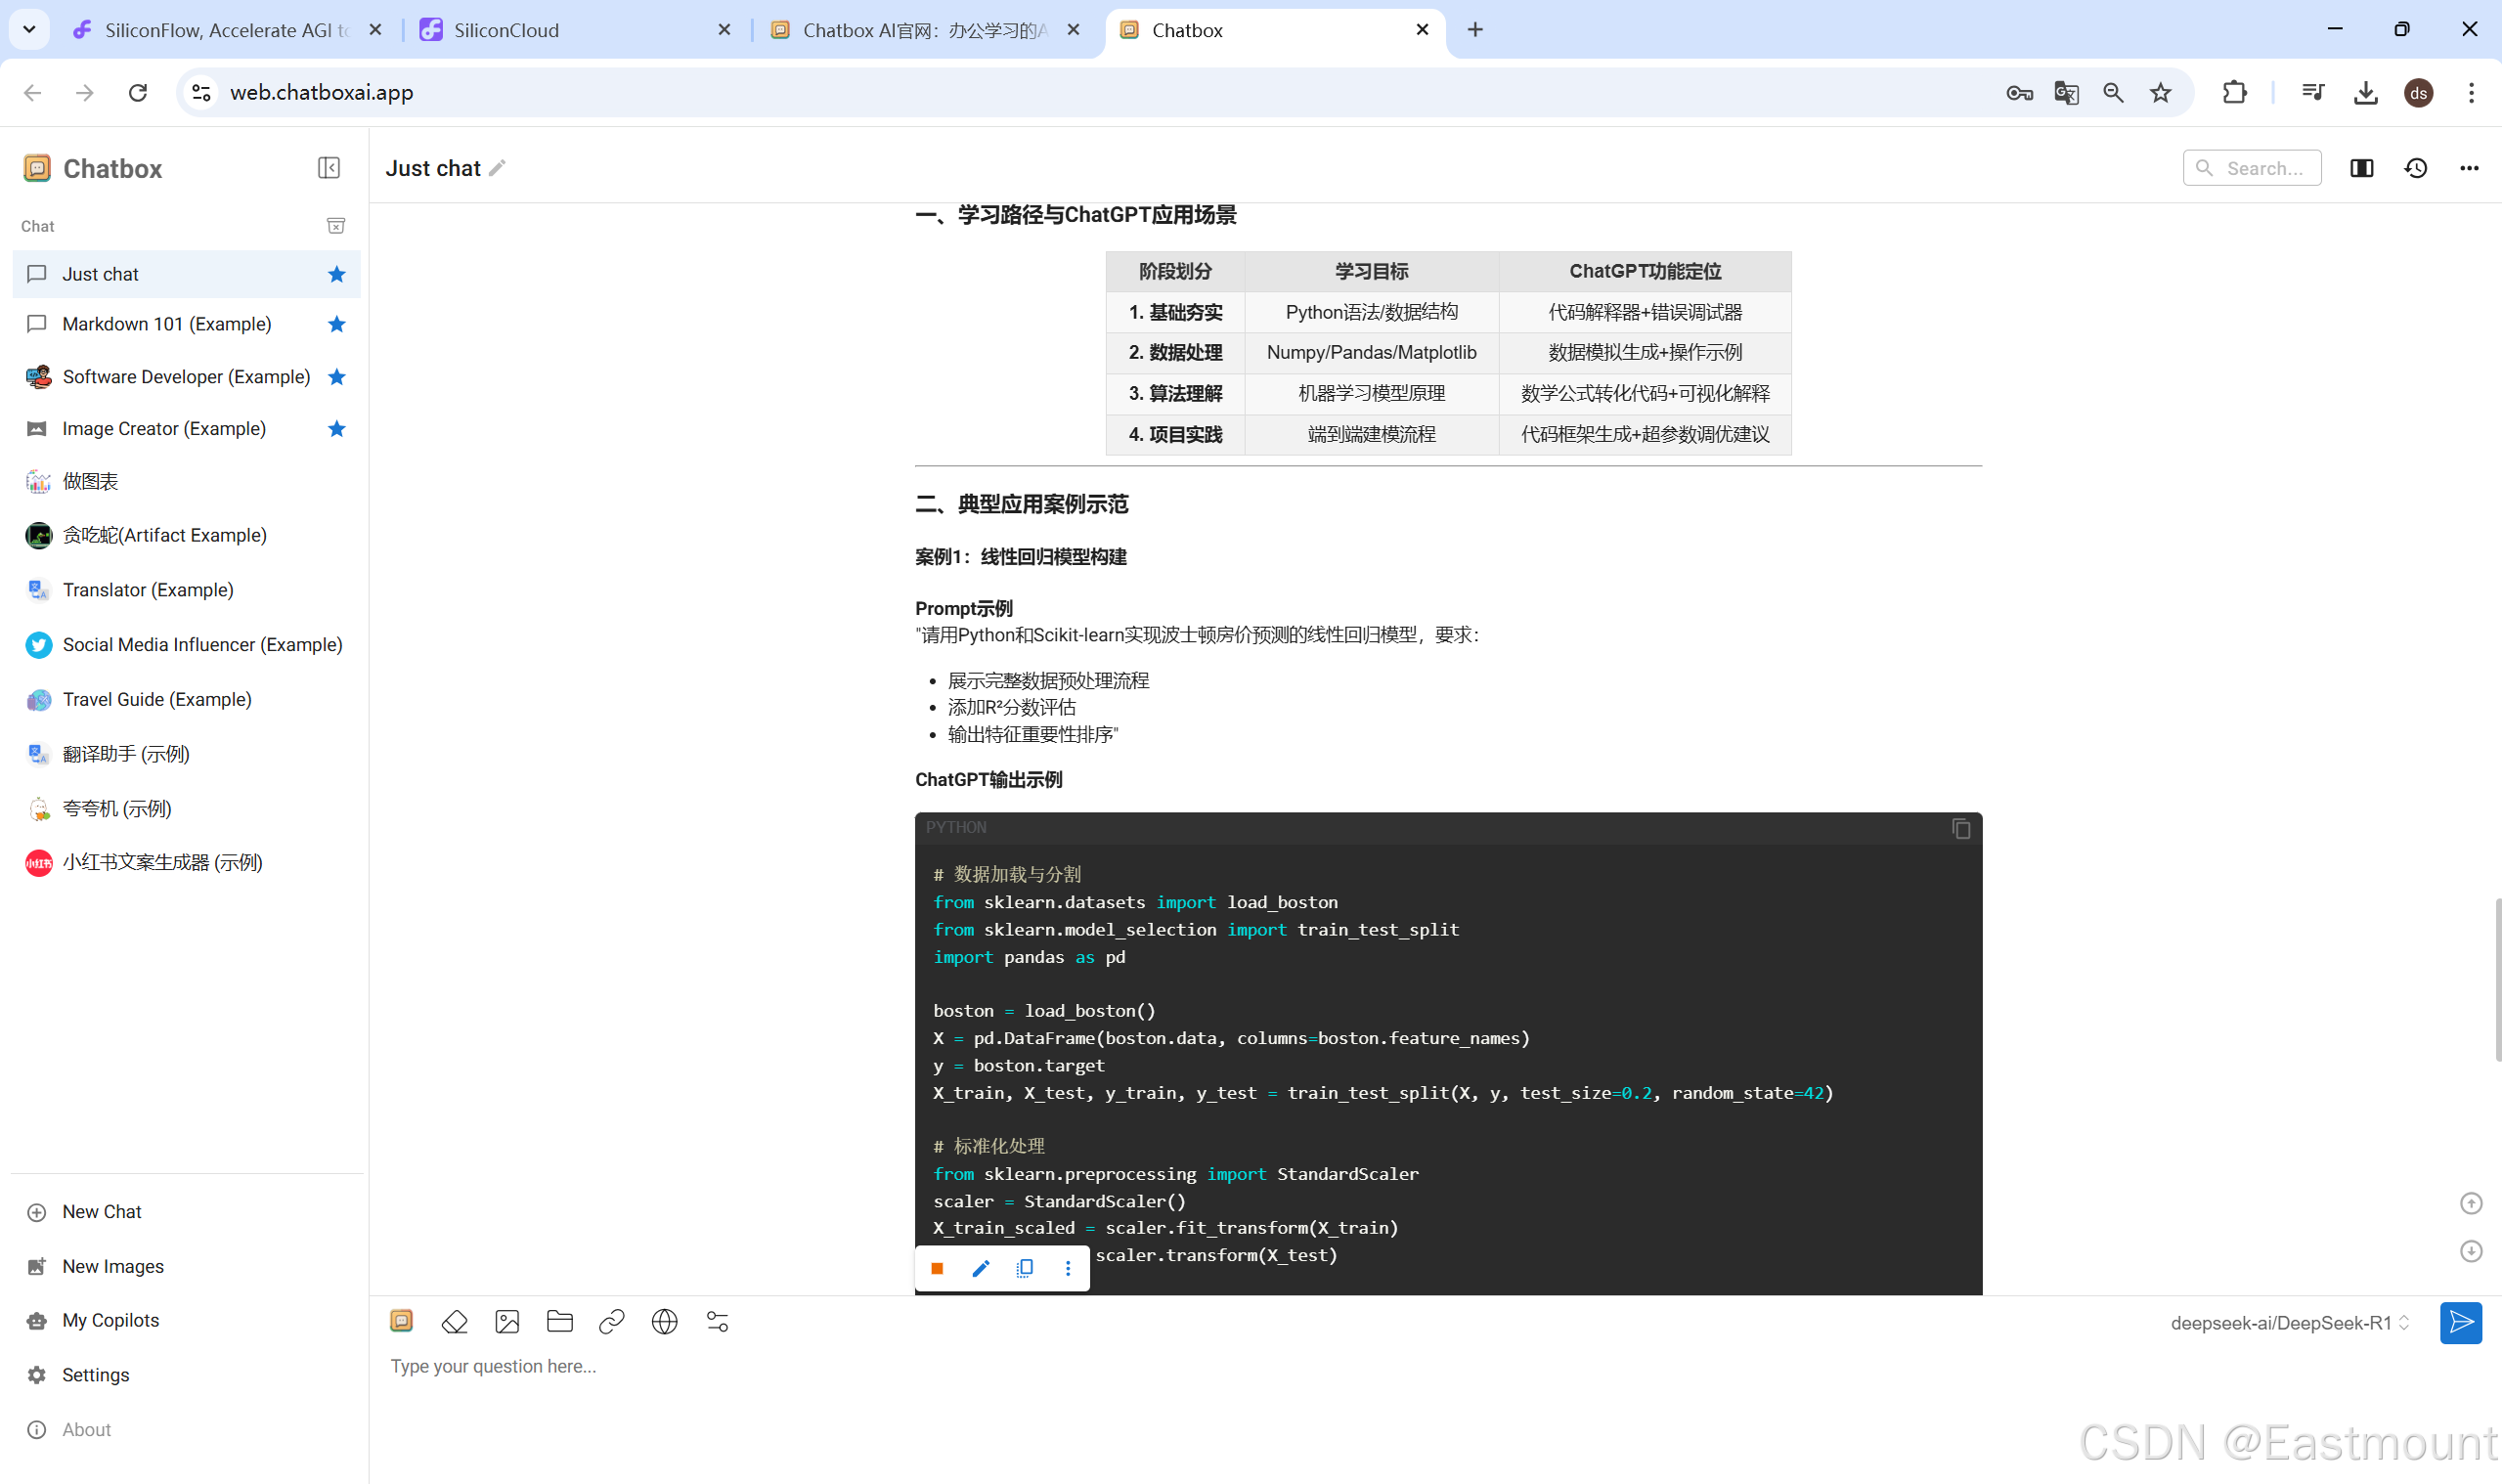This screenshot has width=2502, height=1484.
Task: Click the attach file folder icon
Action: pos(559,1322)
